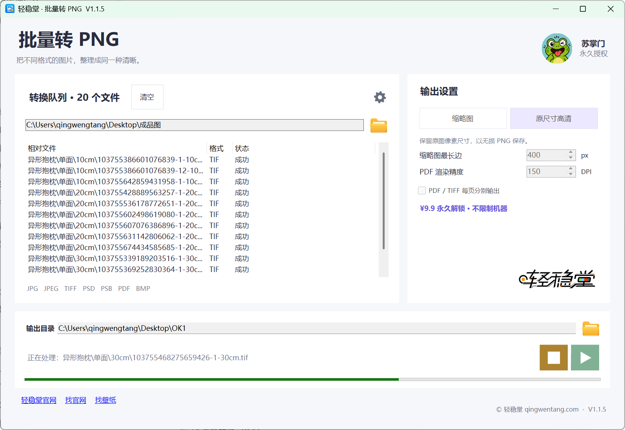Click the frog user avatar
This screenshot has height=430, width=625.
557,48
